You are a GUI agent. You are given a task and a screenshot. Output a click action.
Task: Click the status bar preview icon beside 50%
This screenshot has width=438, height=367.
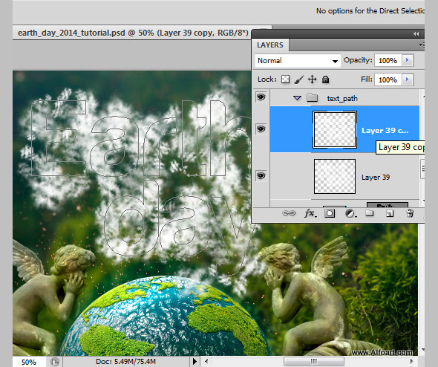[55, 362]
